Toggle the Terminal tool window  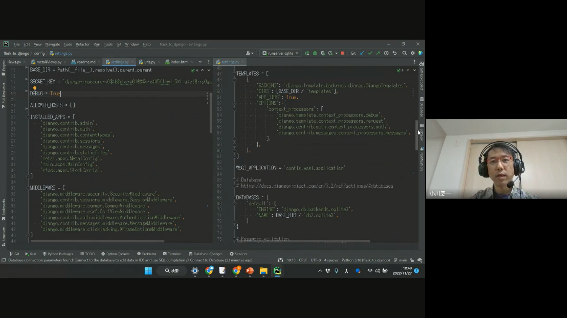pyautogui.click(x=172, y=254)
